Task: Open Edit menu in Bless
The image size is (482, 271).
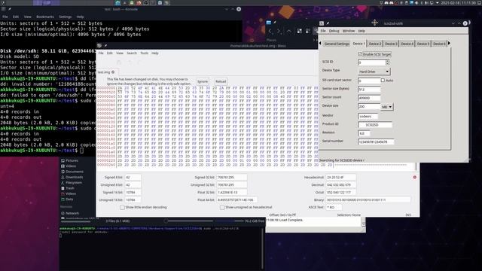Action: (x=110, y=53)
